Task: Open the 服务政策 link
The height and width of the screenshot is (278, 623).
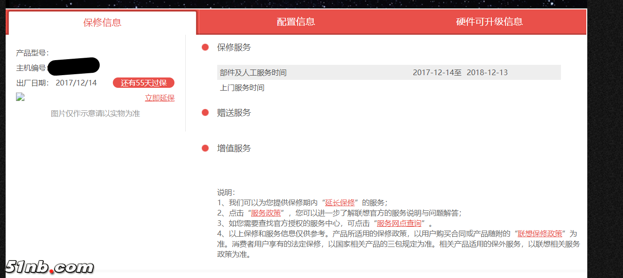Action: pos(266,213)
